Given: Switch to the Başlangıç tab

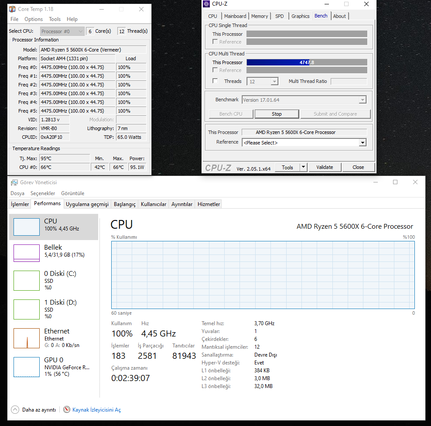Looking at the screenshot, I should point(124,204).
